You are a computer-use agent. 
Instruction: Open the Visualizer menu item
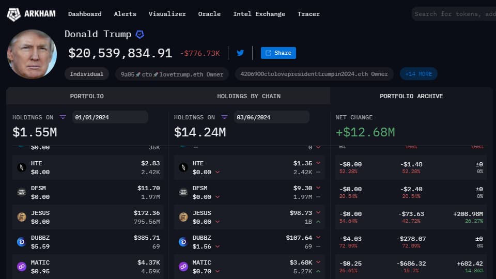click(x=167, y=14)
